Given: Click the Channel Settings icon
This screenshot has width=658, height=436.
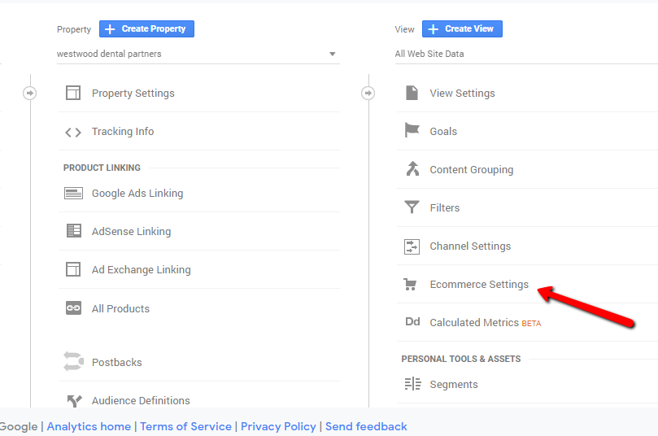Looking at the screenshot, I should [412, 246].
